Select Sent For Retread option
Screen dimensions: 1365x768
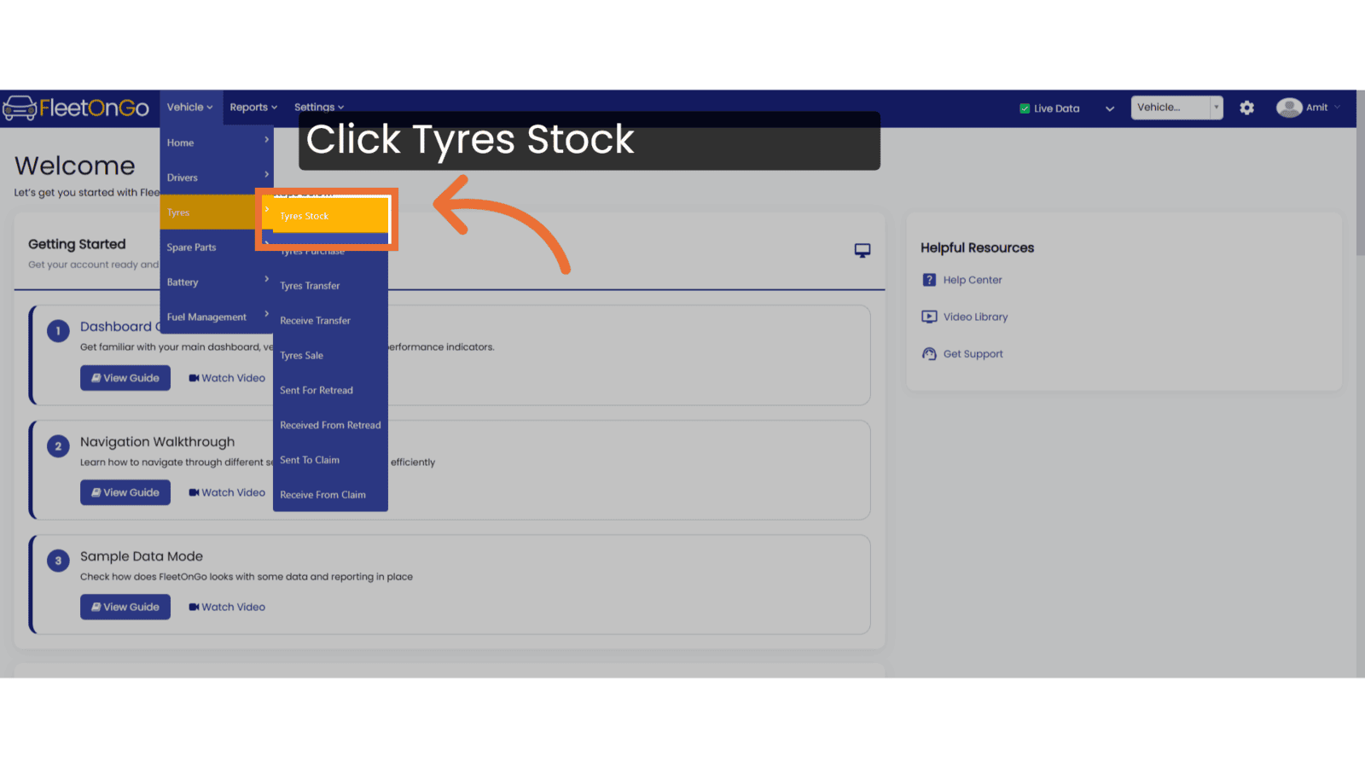[330, 390]
